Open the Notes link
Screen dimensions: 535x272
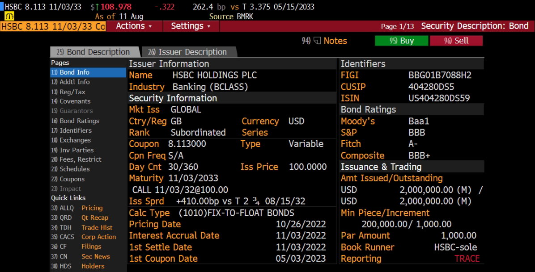[x=335, y=41]
